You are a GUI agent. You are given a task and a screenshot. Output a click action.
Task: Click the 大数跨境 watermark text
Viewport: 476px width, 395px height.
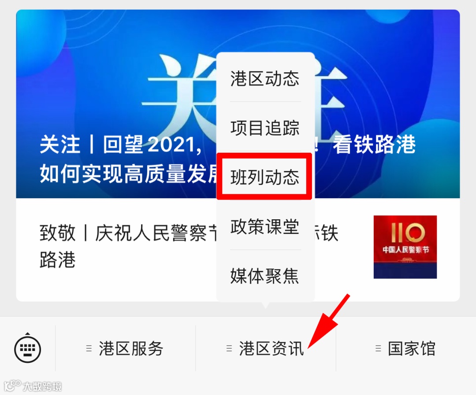pos(42,386)
